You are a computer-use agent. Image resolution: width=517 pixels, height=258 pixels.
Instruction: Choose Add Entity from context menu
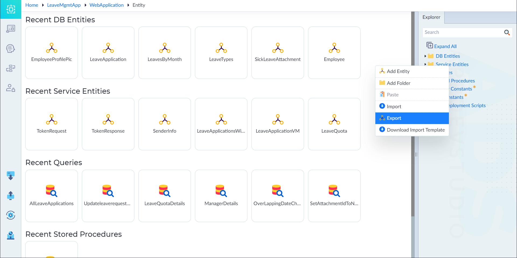(412, 71)
